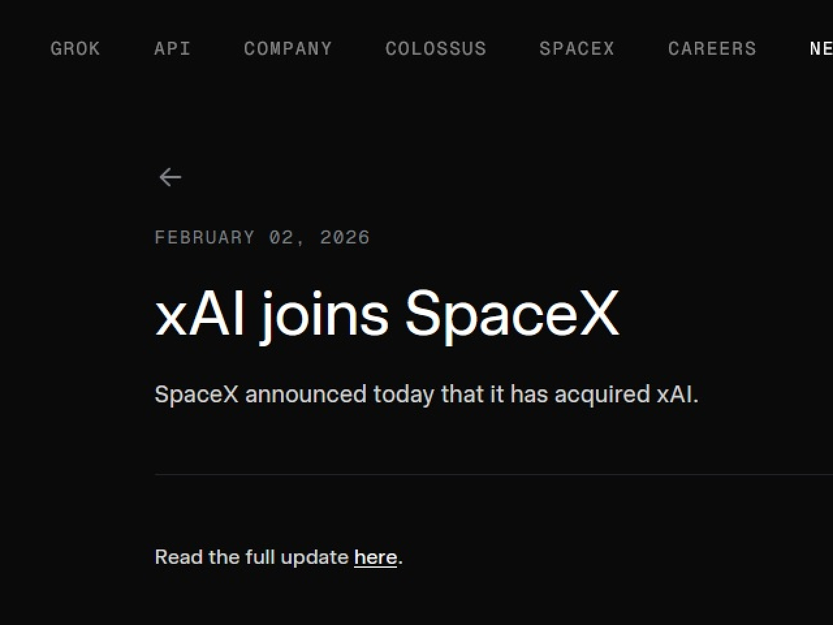Open the GROK navigation page
The width and height of the screenshot is (833, 625).
(x=75, y=48)
